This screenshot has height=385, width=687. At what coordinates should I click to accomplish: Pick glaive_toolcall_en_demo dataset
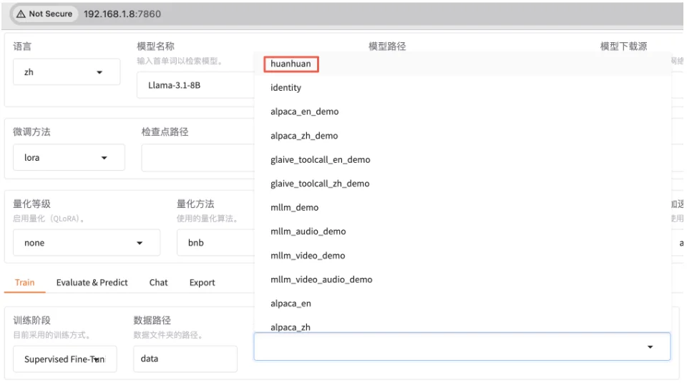320,160
